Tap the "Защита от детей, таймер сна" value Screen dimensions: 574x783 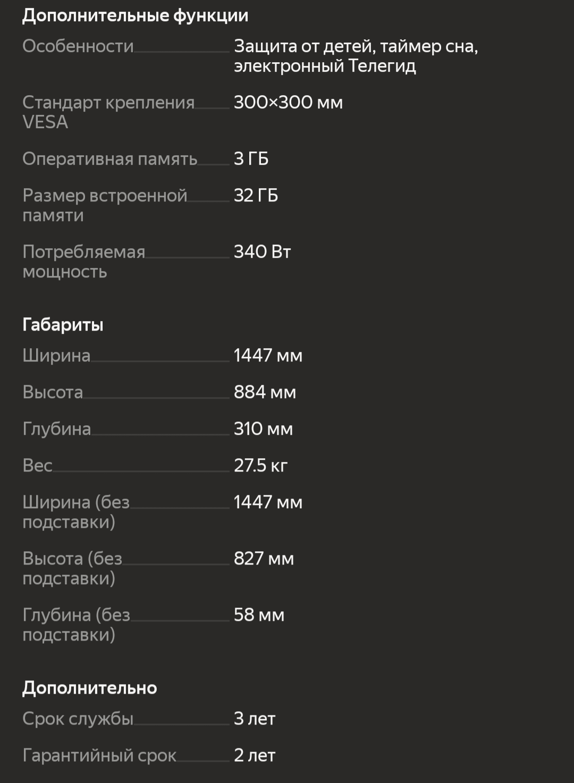pyautogui.click(x=356, y=56)
